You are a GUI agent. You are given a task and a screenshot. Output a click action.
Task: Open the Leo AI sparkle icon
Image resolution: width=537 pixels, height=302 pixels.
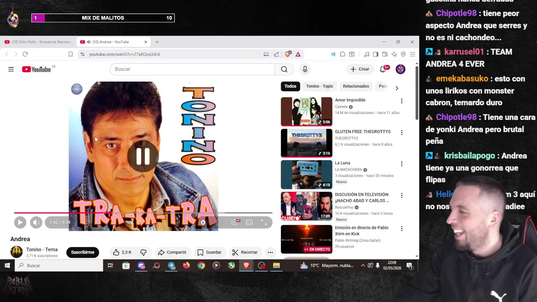coord(394,54)
